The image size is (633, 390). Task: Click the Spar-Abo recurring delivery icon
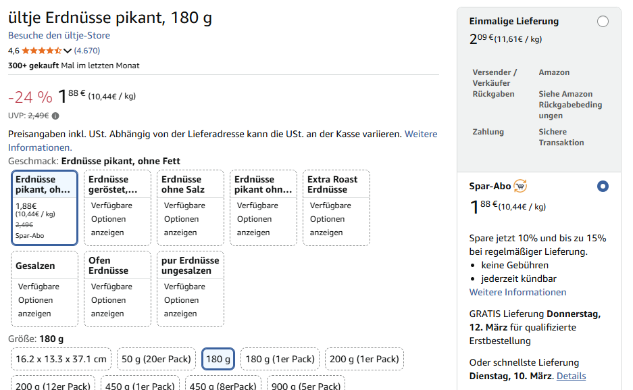(x=520, y=186)
